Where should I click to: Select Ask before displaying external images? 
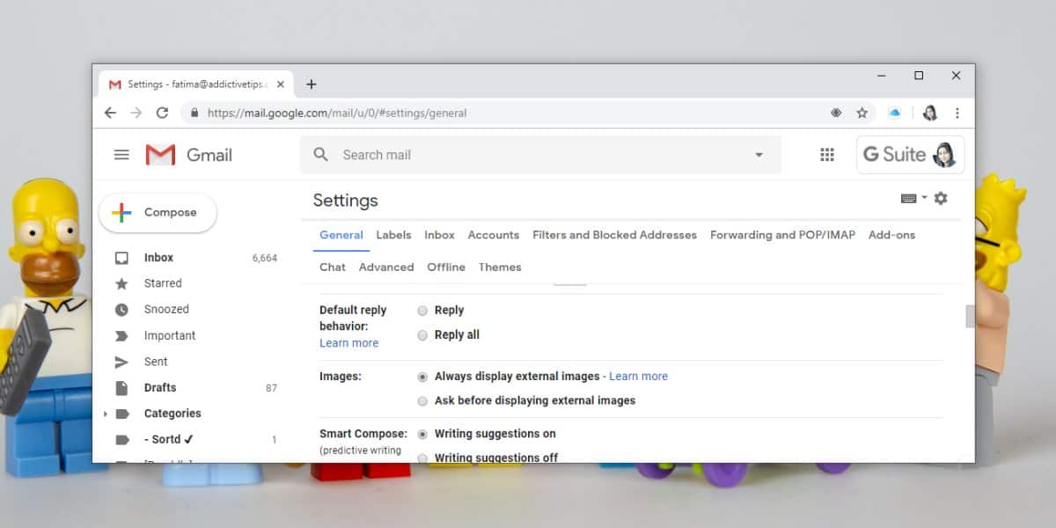click(x=422, y=401)
